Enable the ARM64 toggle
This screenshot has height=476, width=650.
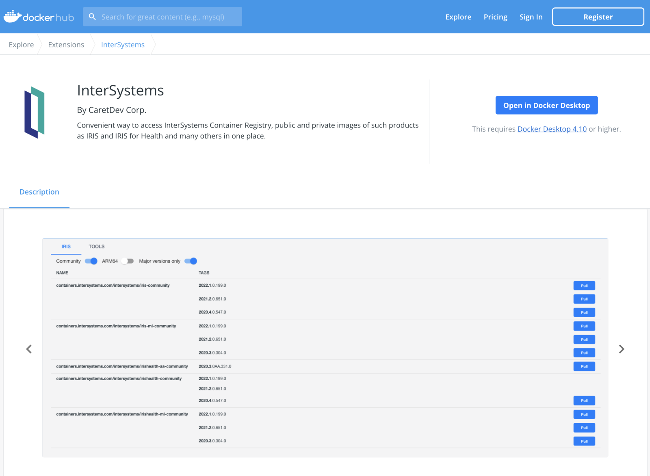tap(128, 261)
